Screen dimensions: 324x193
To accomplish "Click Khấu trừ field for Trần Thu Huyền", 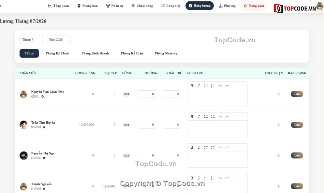I will point(172,125).
